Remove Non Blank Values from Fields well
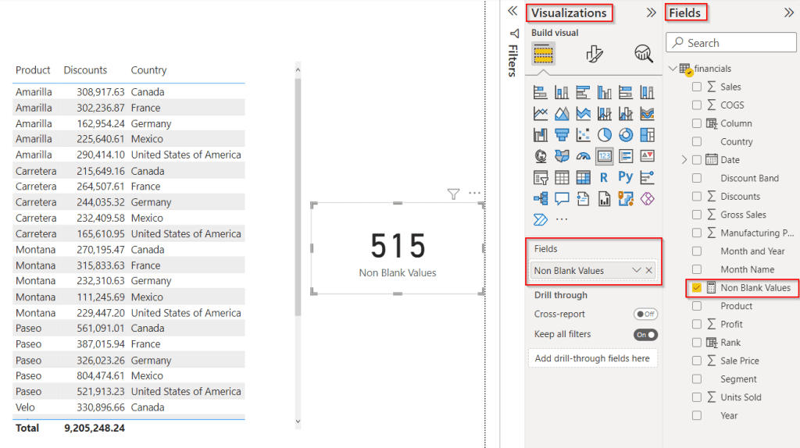This screenshot has height=448, width=800. [649, 271]
